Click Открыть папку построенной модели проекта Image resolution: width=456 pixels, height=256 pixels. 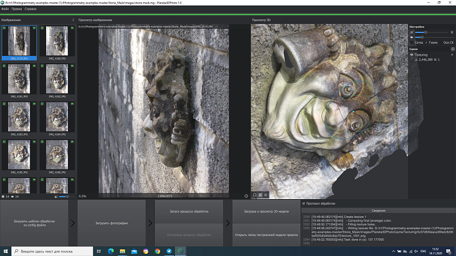(266, 235)
